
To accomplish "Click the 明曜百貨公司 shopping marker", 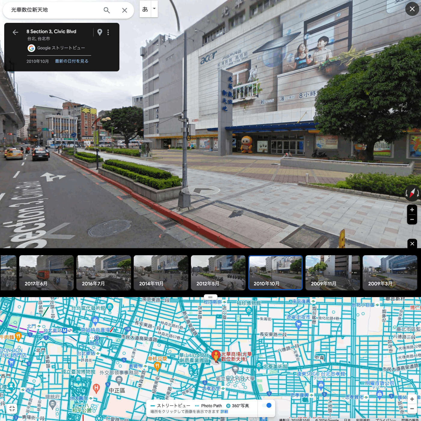I will tap(380, 395).
